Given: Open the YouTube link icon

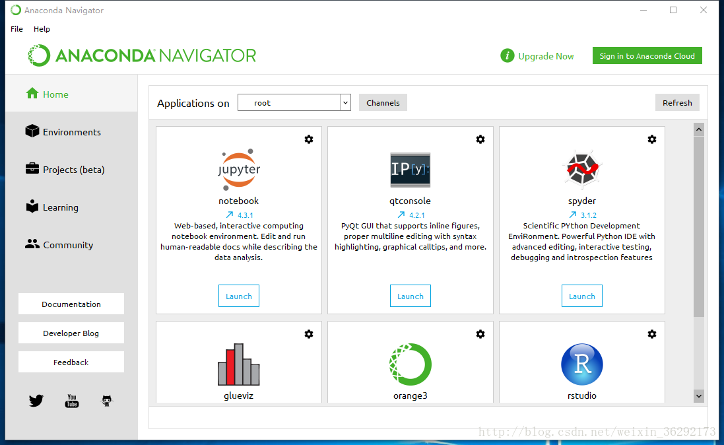Looking at the screenshot, I should [x=71, y=401].
